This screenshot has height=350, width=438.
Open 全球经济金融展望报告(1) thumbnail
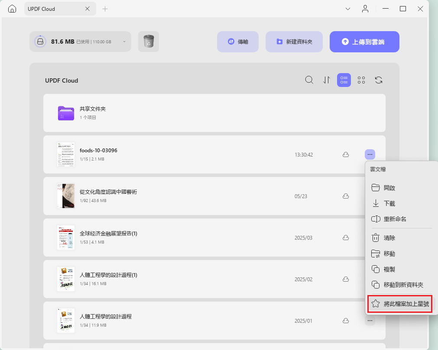click(x=66, y=238)
